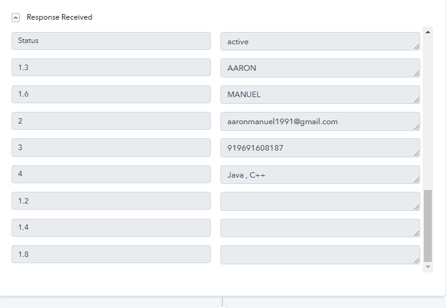Screen dimensions: 446x308
Task: Click the label field numbered 4
Action: point(111,174)
